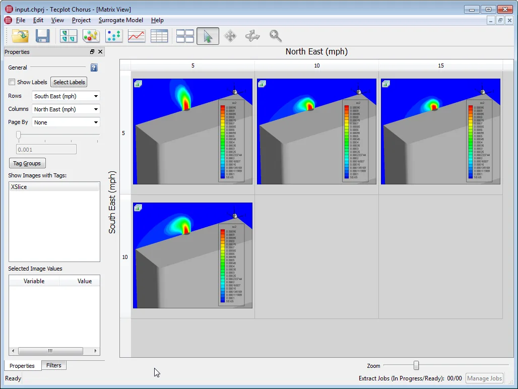Open the scatter plot view icon

[114, 36]
